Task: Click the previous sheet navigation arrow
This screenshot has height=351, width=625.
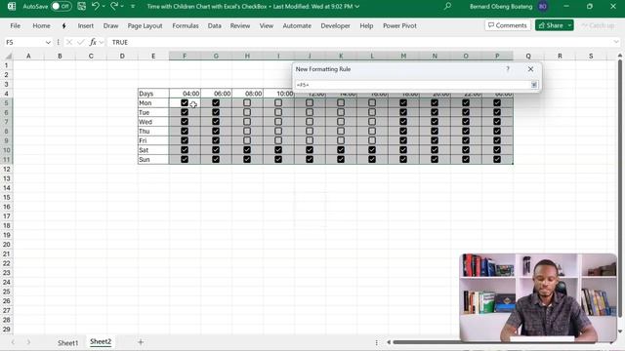Action: [13, 342]
